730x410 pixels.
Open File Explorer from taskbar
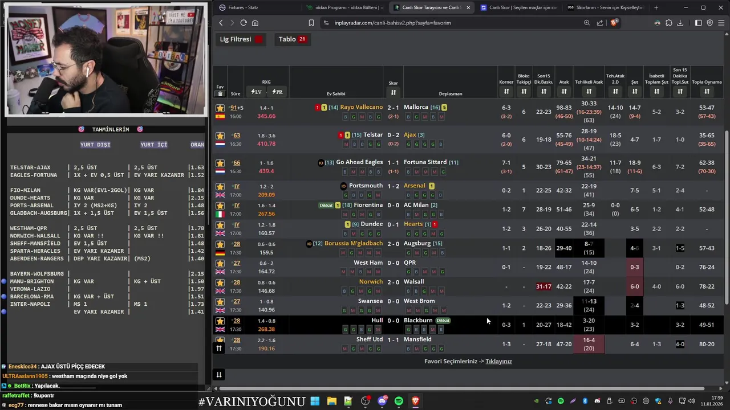click(x=331, y=401)
